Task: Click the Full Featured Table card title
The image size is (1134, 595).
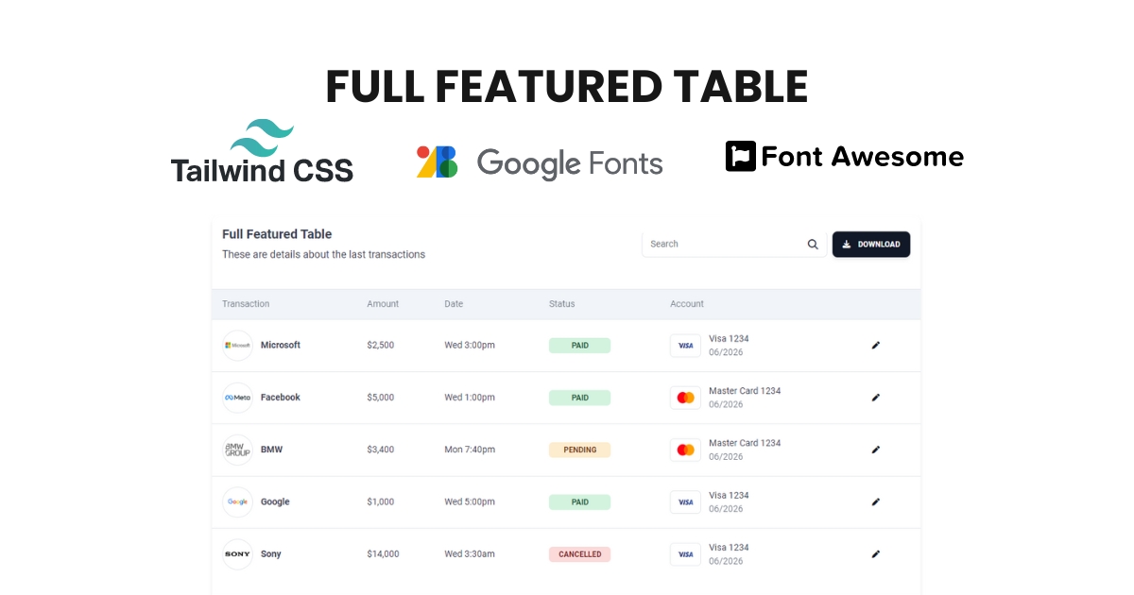Action: pos(277,234)
